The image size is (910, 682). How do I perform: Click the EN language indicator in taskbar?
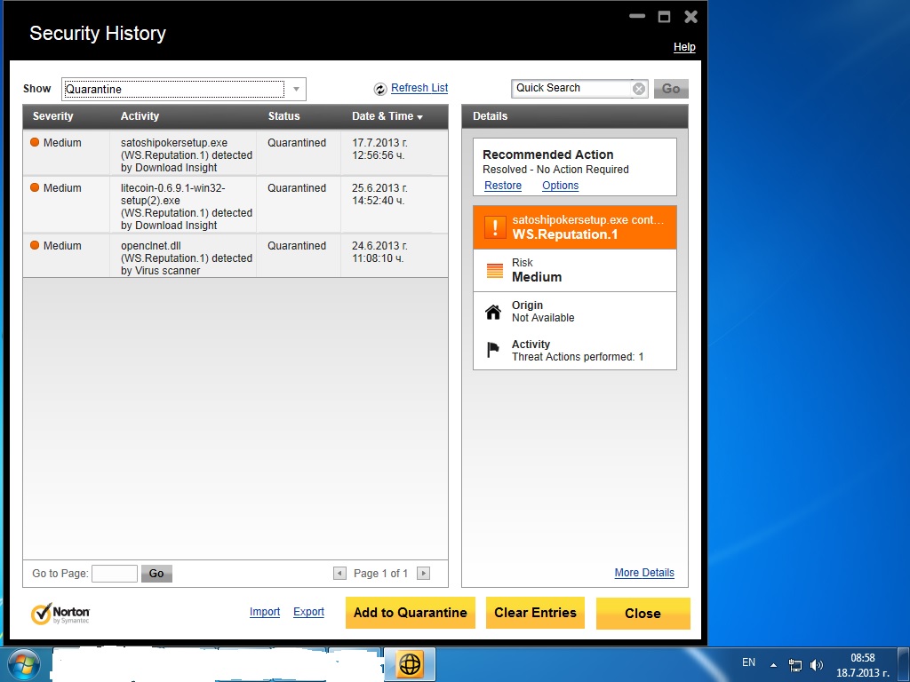coord(748,662)
